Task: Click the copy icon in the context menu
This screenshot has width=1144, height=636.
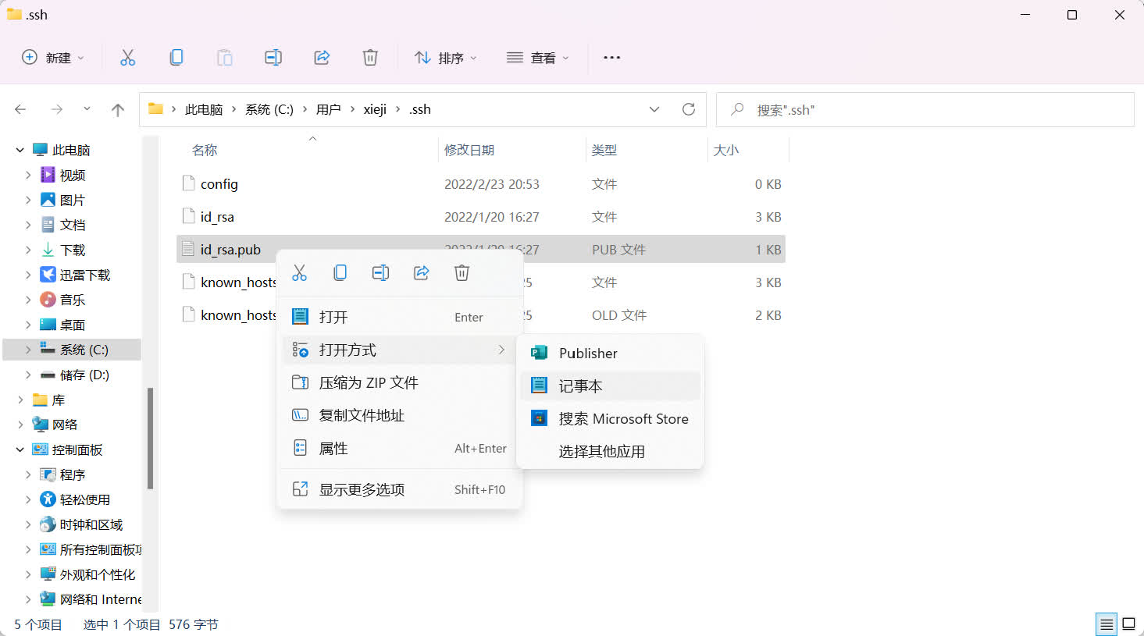Action: (x=340, y=273)
